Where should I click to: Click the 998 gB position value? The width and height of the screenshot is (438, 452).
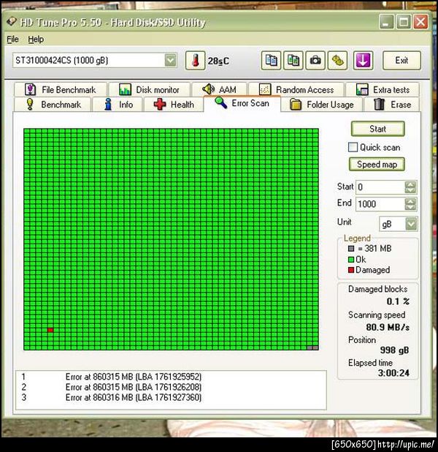(x=394, y=350)
